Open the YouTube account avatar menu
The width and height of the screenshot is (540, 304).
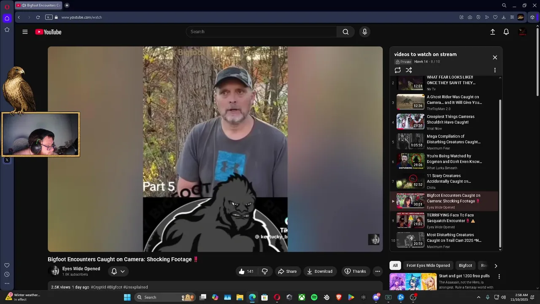tap(522, 32)
